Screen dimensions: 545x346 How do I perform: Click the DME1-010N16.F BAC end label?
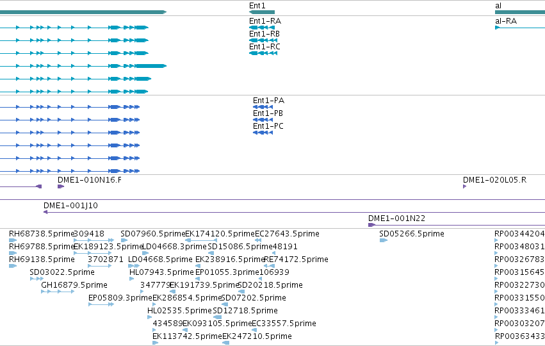[90, 180]
